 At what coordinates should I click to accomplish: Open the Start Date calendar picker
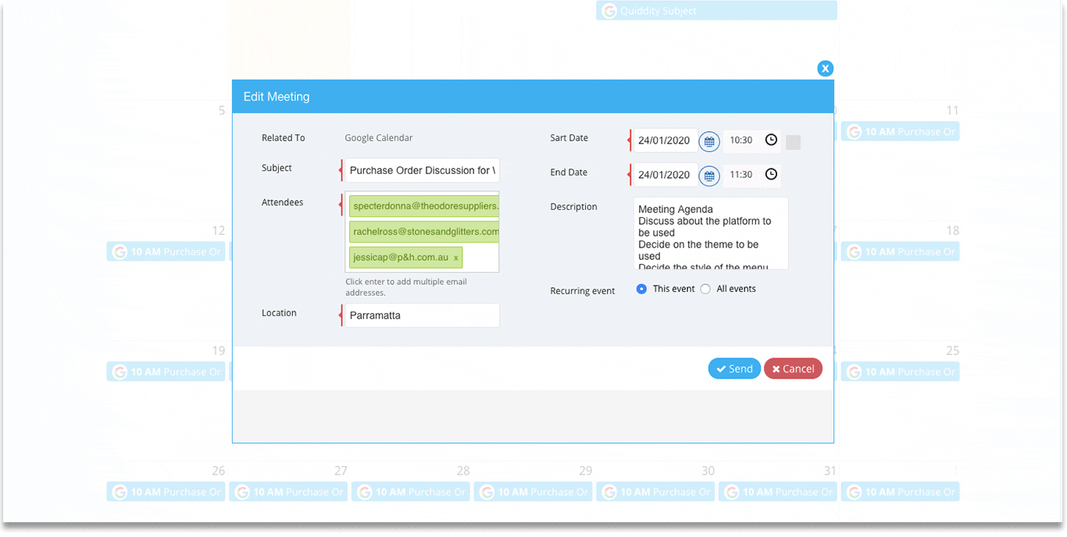point(708,141)
